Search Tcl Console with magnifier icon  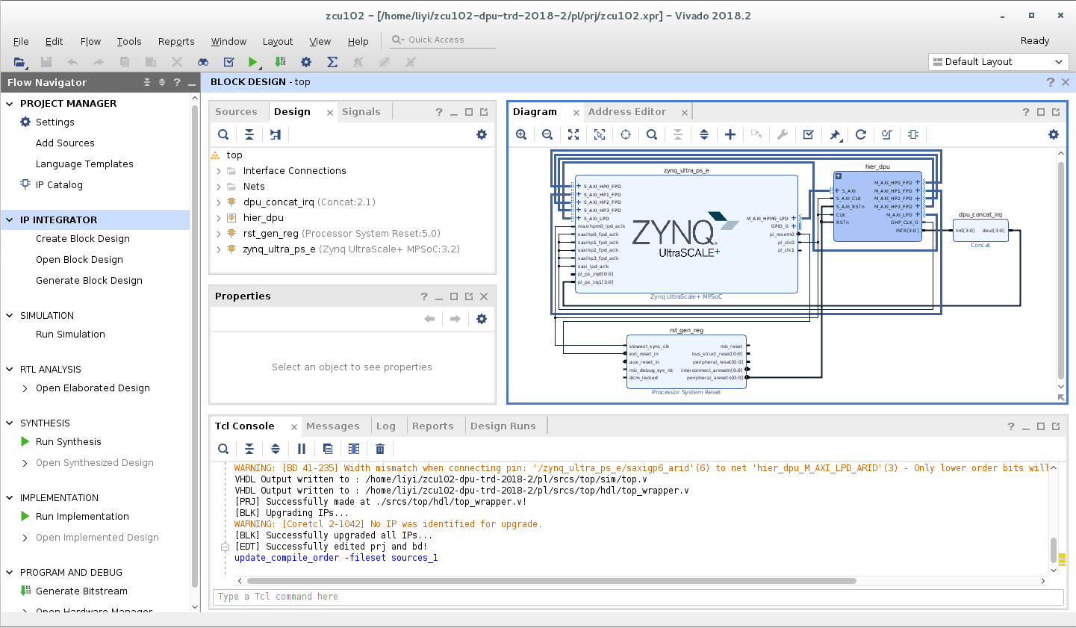(x=223, y=449)
